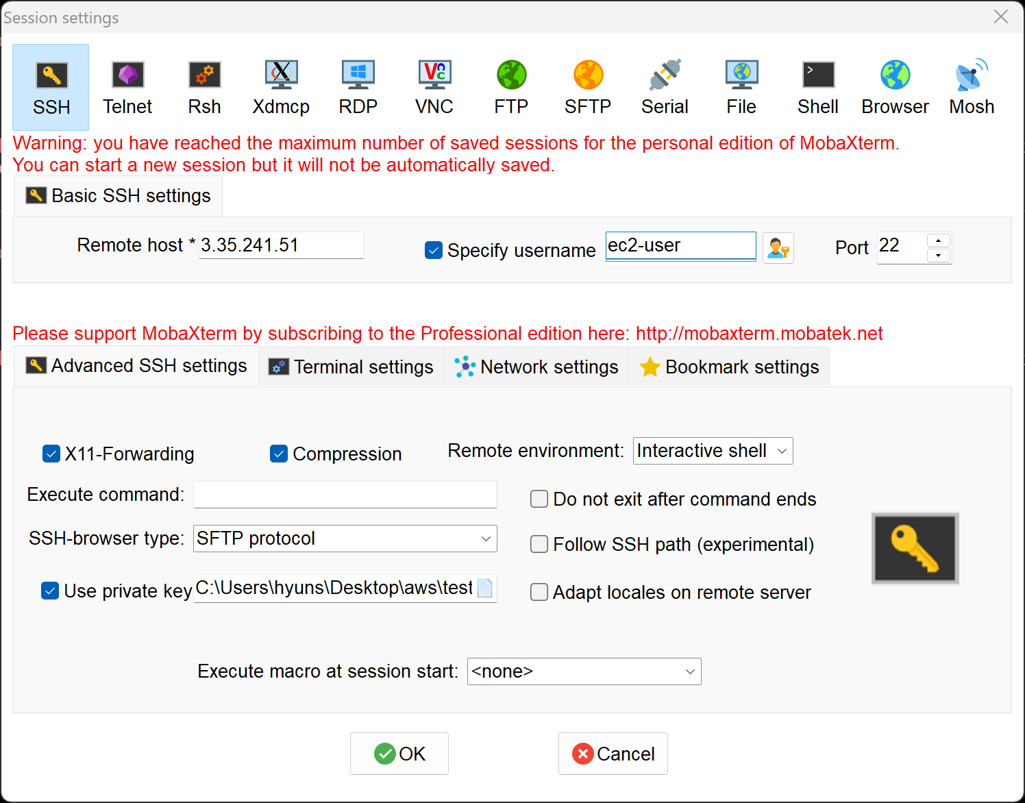Open the credentials manager user icon
This screenshot has width=1025, height=803.
[x=778, y=247]
